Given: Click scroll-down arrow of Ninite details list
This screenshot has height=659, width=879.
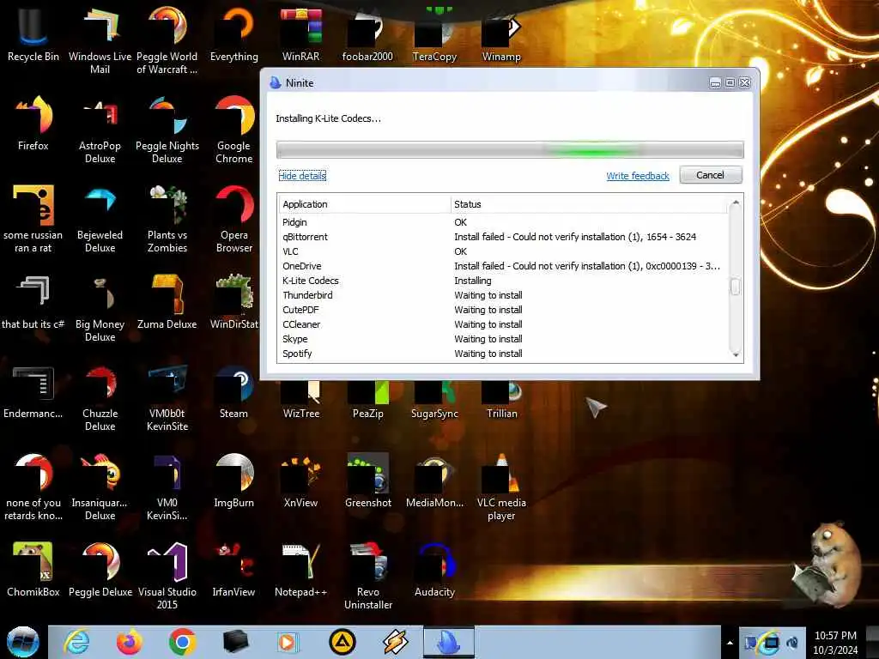Looking at the screenshot, I should point(736,354).
